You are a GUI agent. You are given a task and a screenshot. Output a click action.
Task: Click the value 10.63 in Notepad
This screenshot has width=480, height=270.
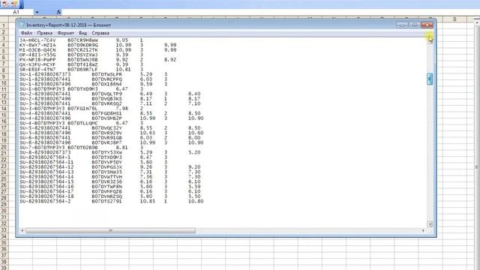click(148, 133)
